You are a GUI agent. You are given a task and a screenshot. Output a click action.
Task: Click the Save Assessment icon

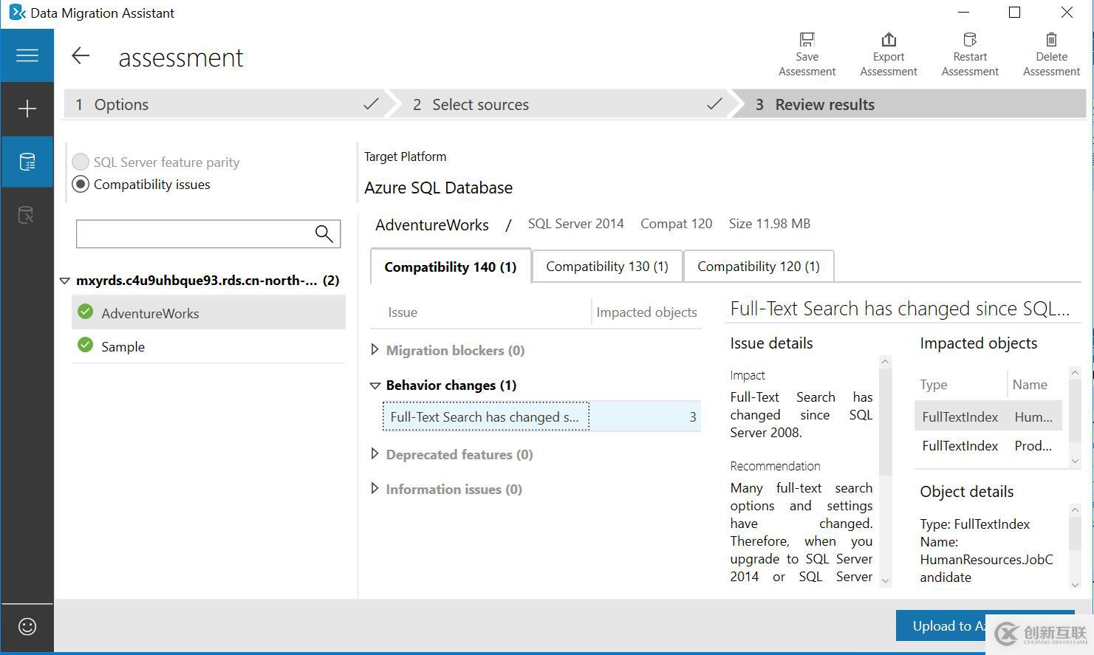[x=807, y=40]
